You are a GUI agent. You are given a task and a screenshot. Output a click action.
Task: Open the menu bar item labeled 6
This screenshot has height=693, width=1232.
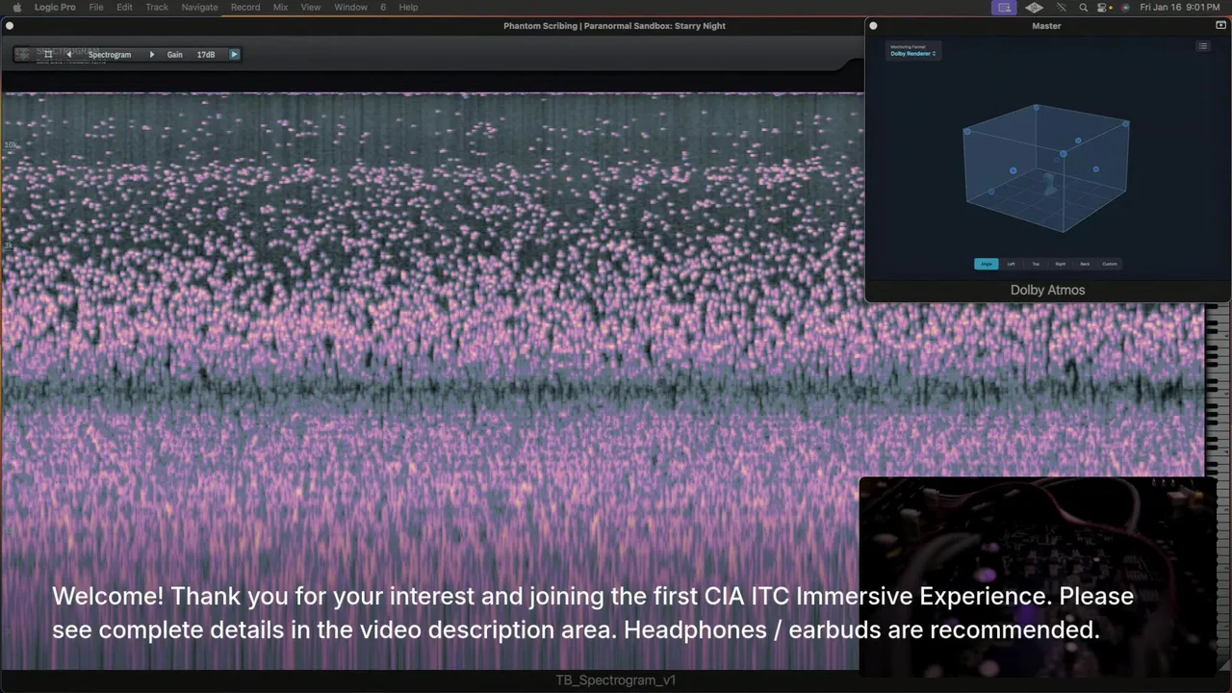click(x=383, y=7)
